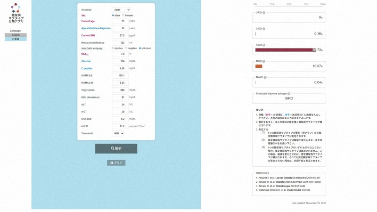Click the app logo above the Japanese title
This screenshot has width=377, height=212.
coord(16,8)
